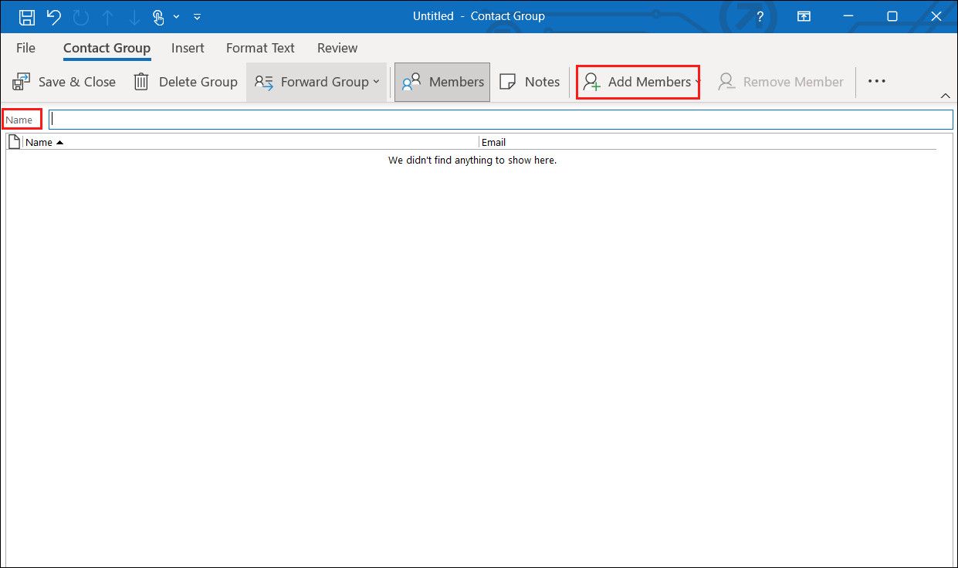Close the Contact Group window
Viewport: 958px width, 568px height.
pos(935,16)
